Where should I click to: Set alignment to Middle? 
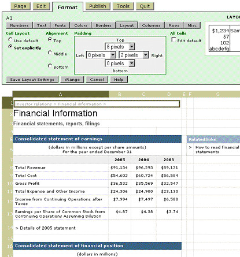(50, 53)
